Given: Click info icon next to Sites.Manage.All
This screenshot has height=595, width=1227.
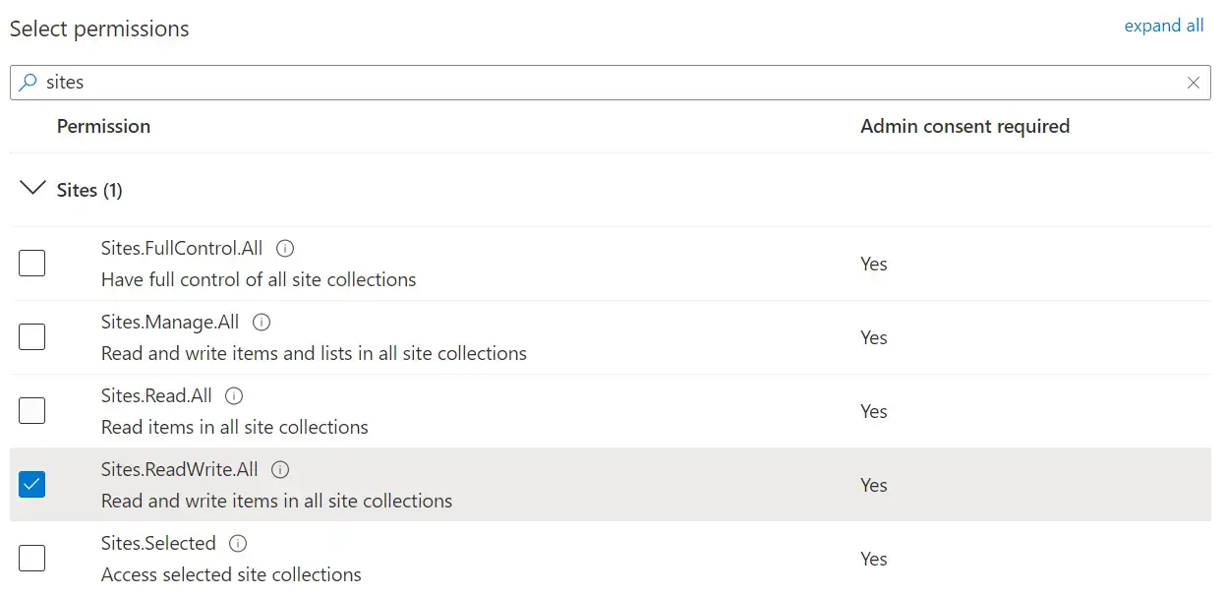Looking at the screenshot, I should (262, 322).
